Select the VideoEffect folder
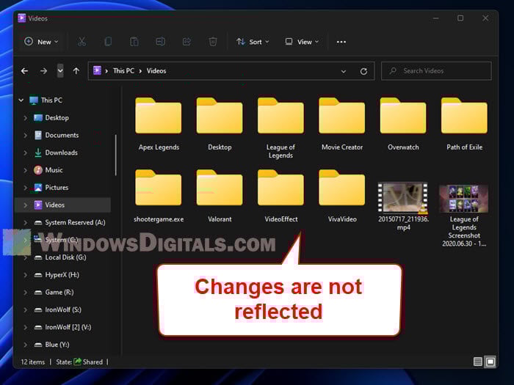514x385 pixels. 280,196
